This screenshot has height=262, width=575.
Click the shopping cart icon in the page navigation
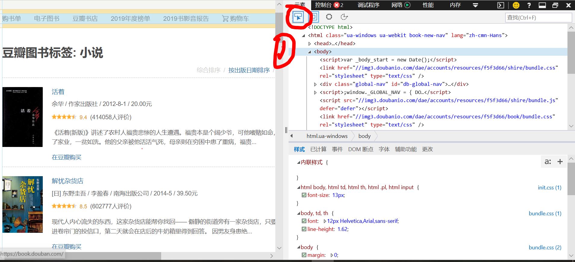coord(225,19)
